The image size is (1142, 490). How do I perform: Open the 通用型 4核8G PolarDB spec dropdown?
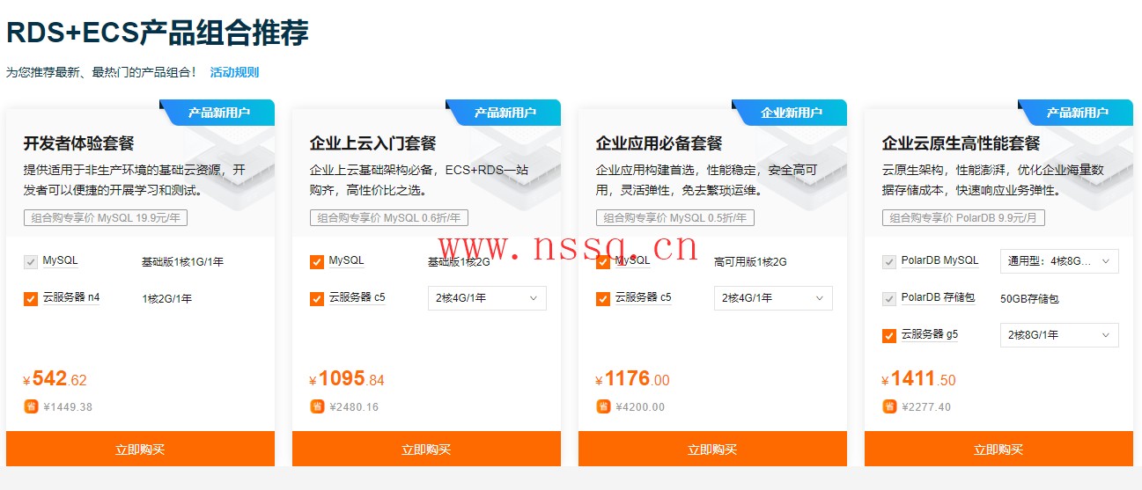click(1059, 261)
